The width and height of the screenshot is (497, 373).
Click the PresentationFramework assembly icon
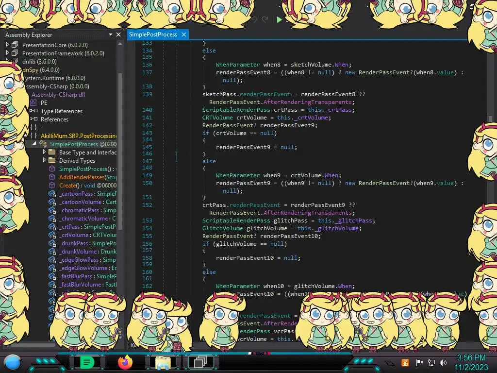(x=15, y=53)
